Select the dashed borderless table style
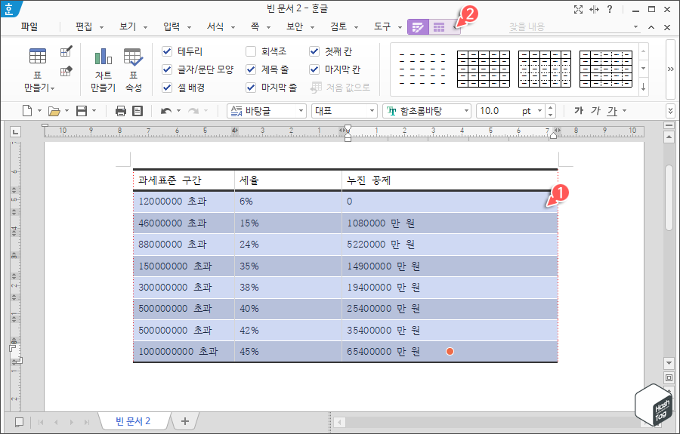The width and height of the screenshot is (680, 434). pyautogui.click(x=422, y=69)
